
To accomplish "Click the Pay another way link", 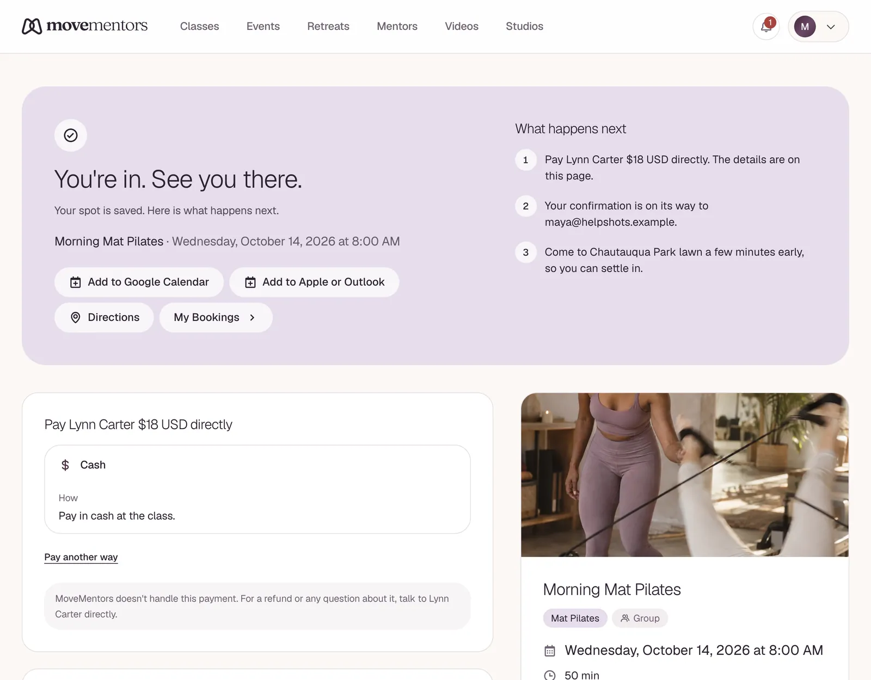I will point(81,557).
